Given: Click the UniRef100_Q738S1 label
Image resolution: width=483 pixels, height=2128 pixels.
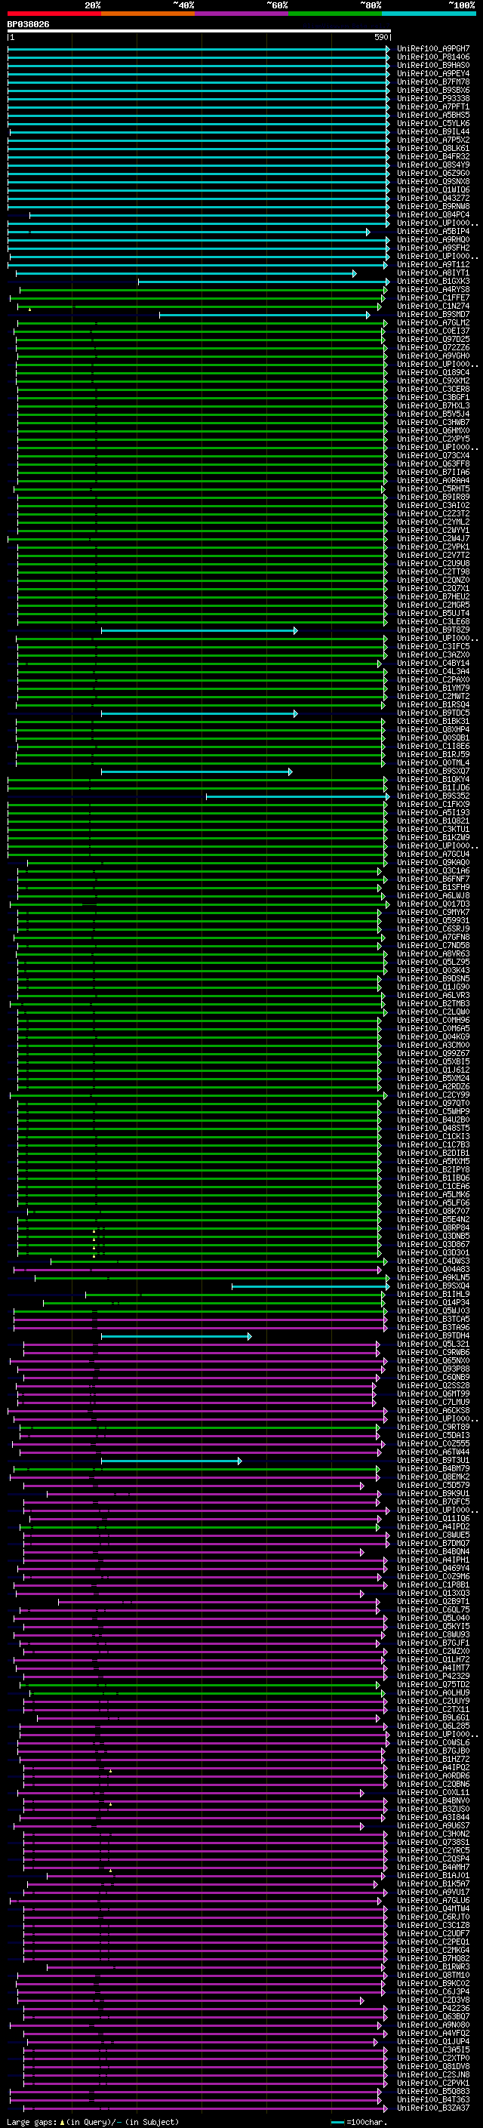Looking at the screenshot, I should click(432, 1842).
